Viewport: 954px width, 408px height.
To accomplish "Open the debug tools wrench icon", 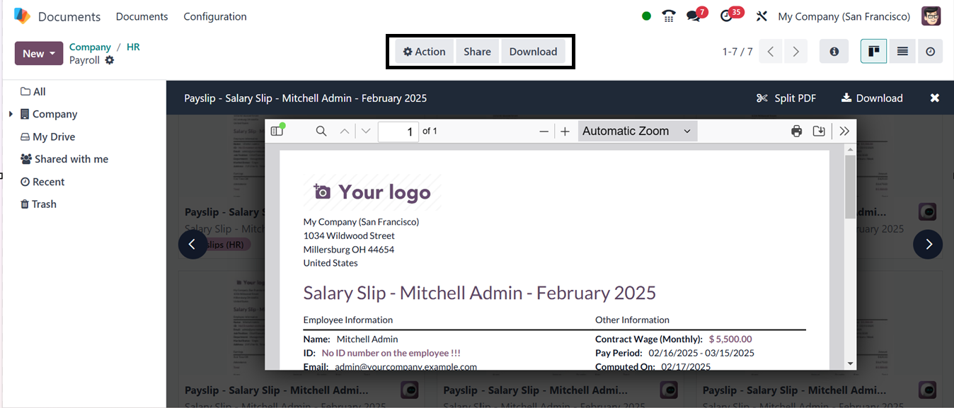I will point(762,16).
